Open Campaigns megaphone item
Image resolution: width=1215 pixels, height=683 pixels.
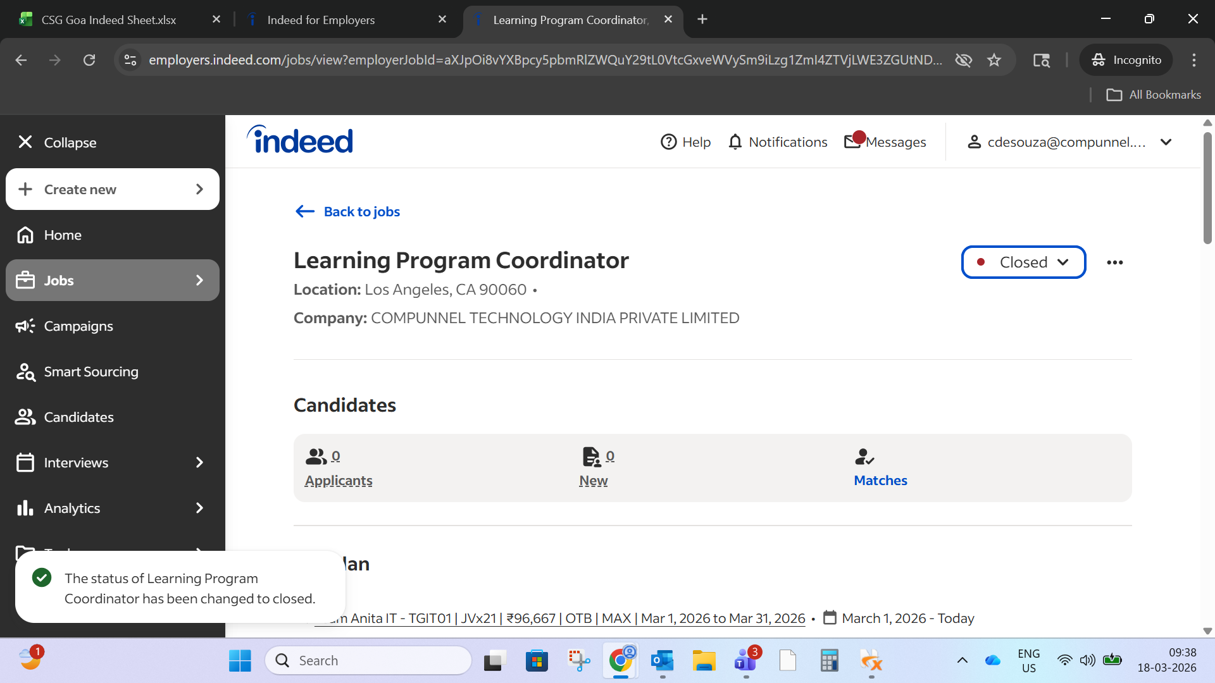click(78, 326)
